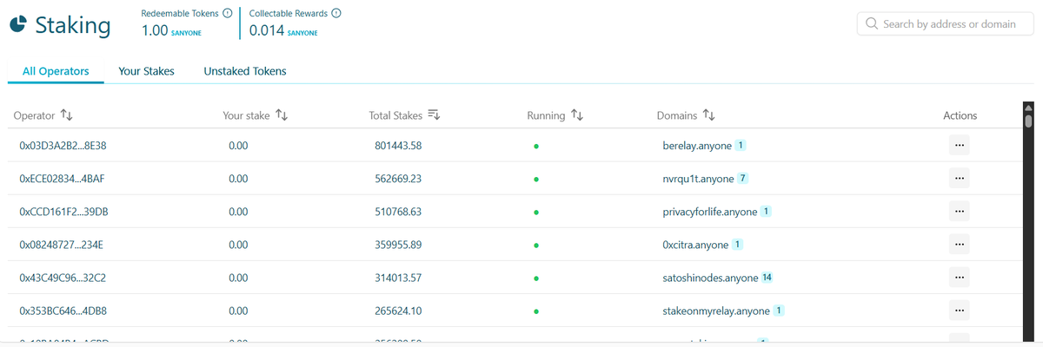Select operator address 0x353BC646...4DB8
1043x347 pixels.
point(63,311)
